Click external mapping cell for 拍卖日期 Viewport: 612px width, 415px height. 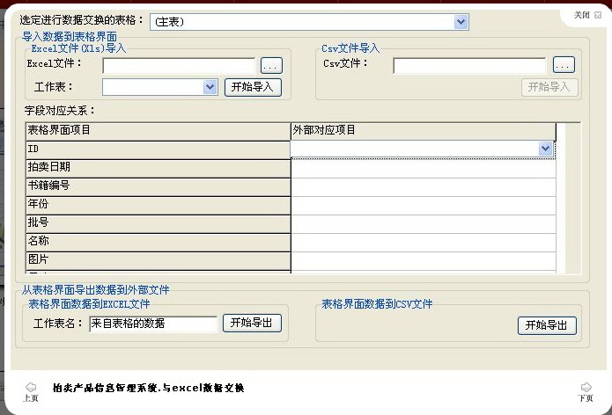(x=424, y=168)
